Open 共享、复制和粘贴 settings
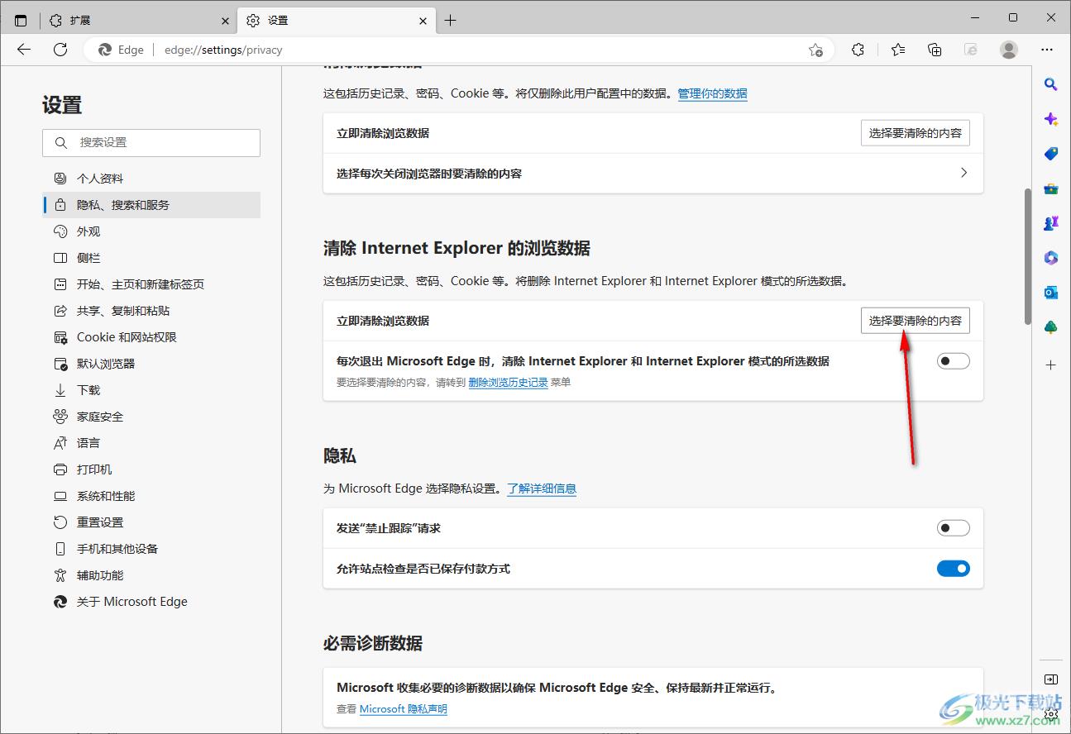Screen dimensions: 1071x734 pos(151,311)
